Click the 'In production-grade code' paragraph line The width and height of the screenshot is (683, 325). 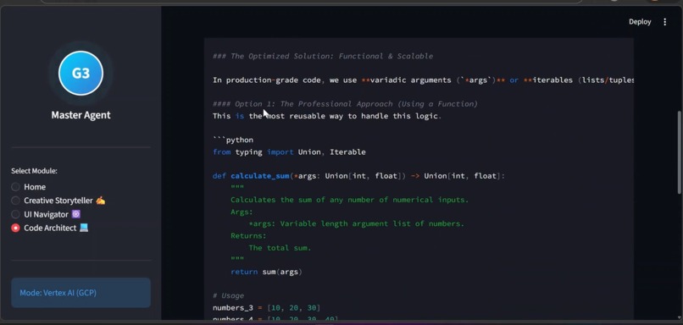[x=423, y=80]
